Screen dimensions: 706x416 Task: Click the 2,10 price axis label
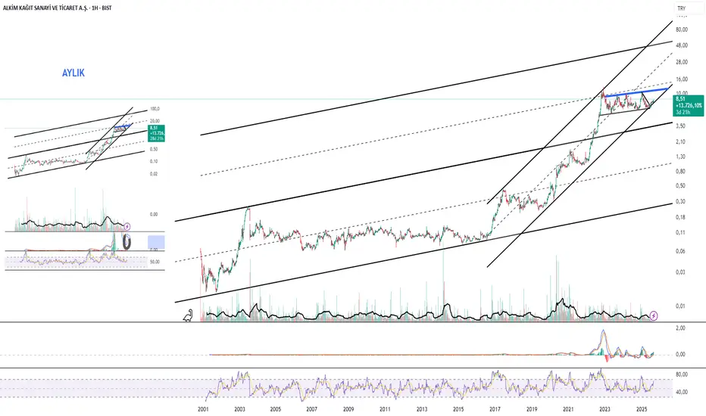[680, 141]
